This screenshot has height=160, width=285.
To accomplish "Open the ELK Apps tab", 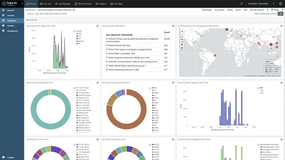I will click(116, 4).
